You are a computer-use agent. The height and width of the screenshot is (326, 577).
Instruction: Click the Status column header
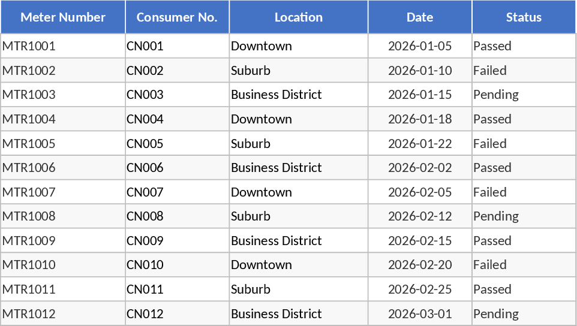click(x=524, y=17)
